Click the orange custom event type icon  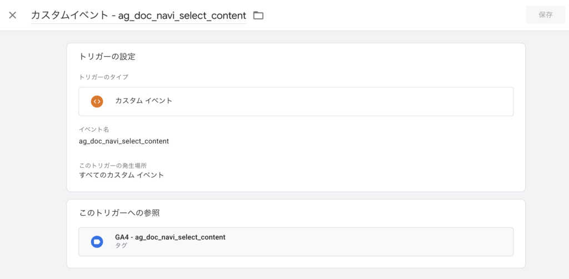coord(97,101)
